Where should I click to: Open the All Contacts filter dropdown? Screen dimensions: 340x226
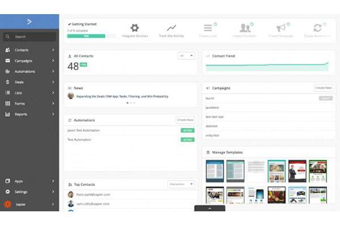point(186,56)
